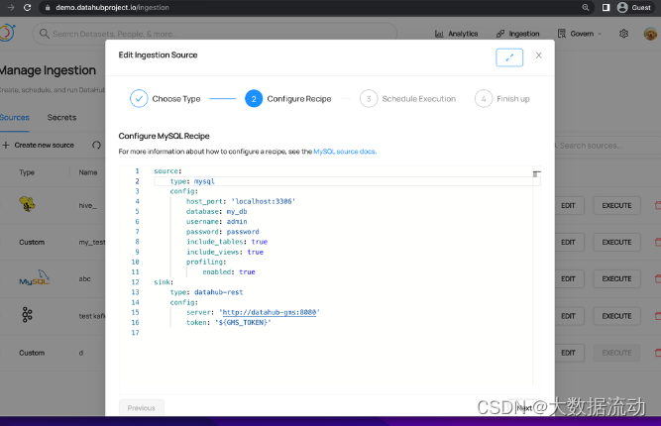Click the browser reload icon
Viewport: 661px width, 426px height.
[x=28, y=8]
